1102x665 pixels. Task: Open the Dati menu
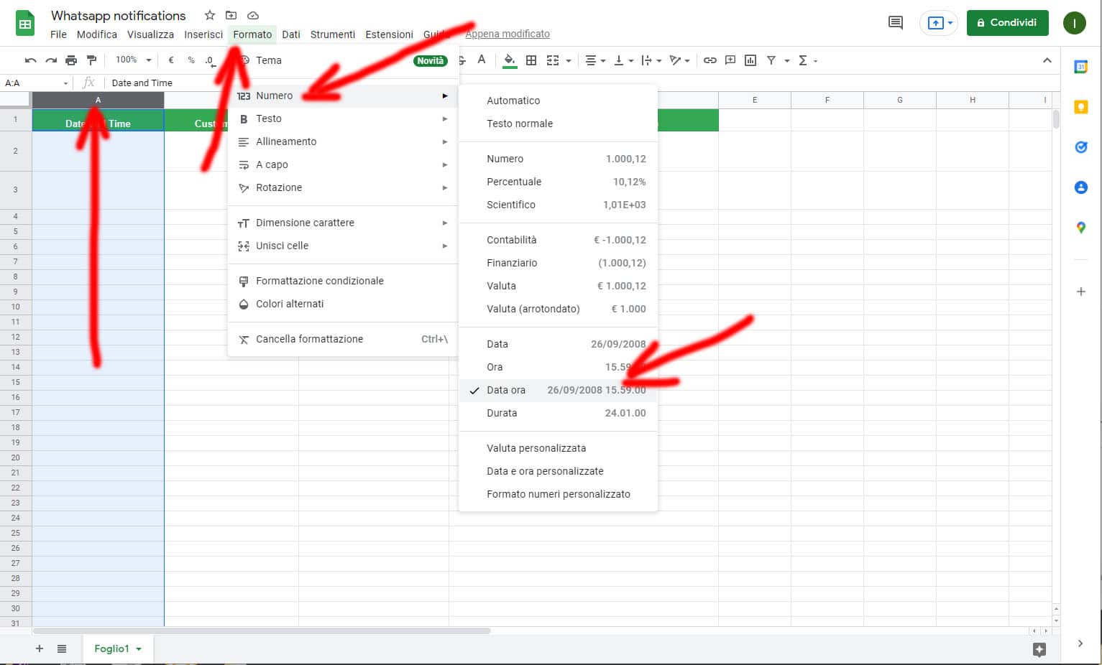[x=290, y=34]
